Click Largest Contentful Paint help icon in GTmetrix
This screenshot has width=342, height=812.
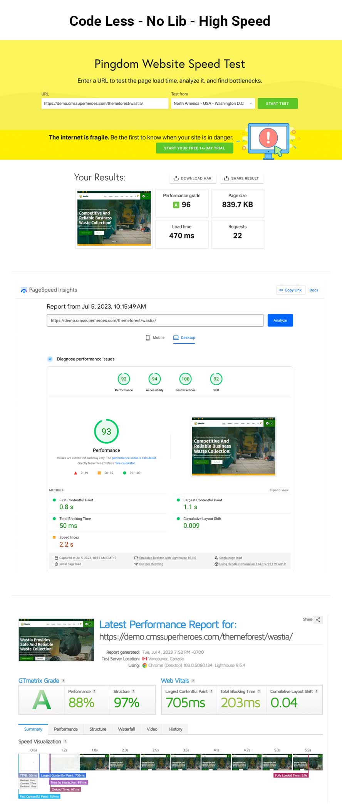[211, 691]
